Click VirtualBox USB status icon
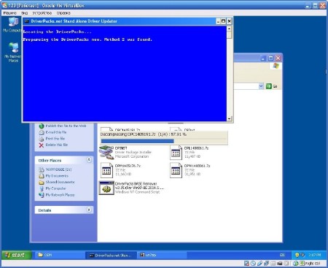 259,264
